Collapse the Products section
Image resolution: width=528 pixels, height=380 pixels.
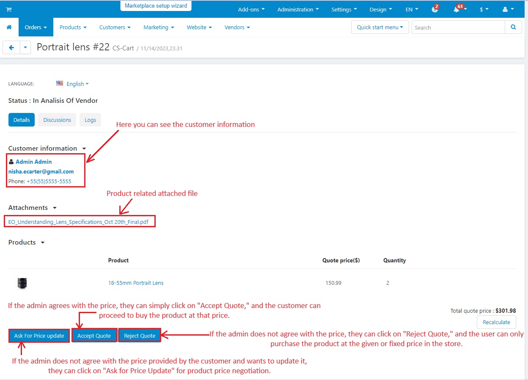pyautogui.click(x=26, y=242)
